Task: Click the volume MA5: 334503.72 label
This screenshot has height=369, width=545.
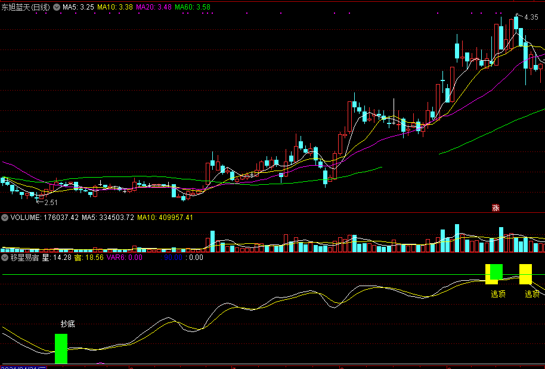Action: click(x=108, y=218)
